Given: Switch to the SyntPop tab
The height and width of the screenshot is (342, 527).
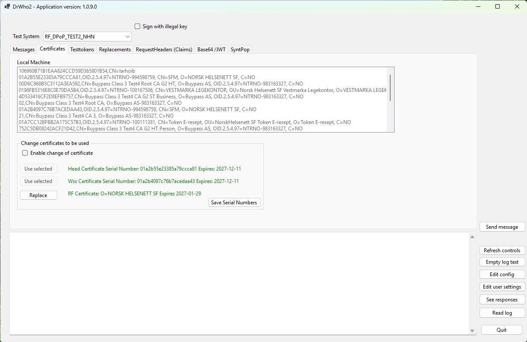Looking at the screenshot, I should (240, 50).
